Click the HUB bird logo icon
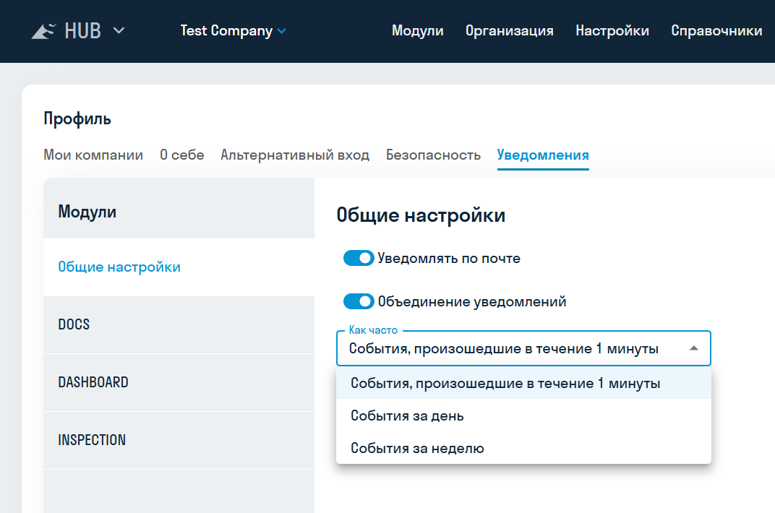Screen dimensions: 775x513 pos(43,31)
